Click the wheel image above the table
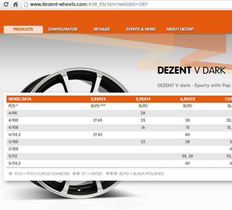Viewport: 232px width, 210px height. click(x=76, y=80)
